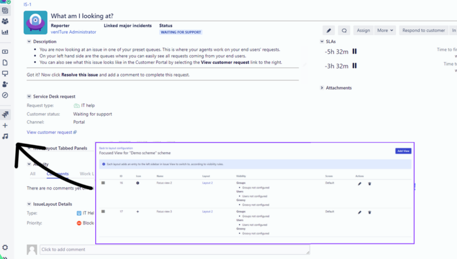
Task: Click the issue title 'What am I looking at?'
Action: [82, 16]
